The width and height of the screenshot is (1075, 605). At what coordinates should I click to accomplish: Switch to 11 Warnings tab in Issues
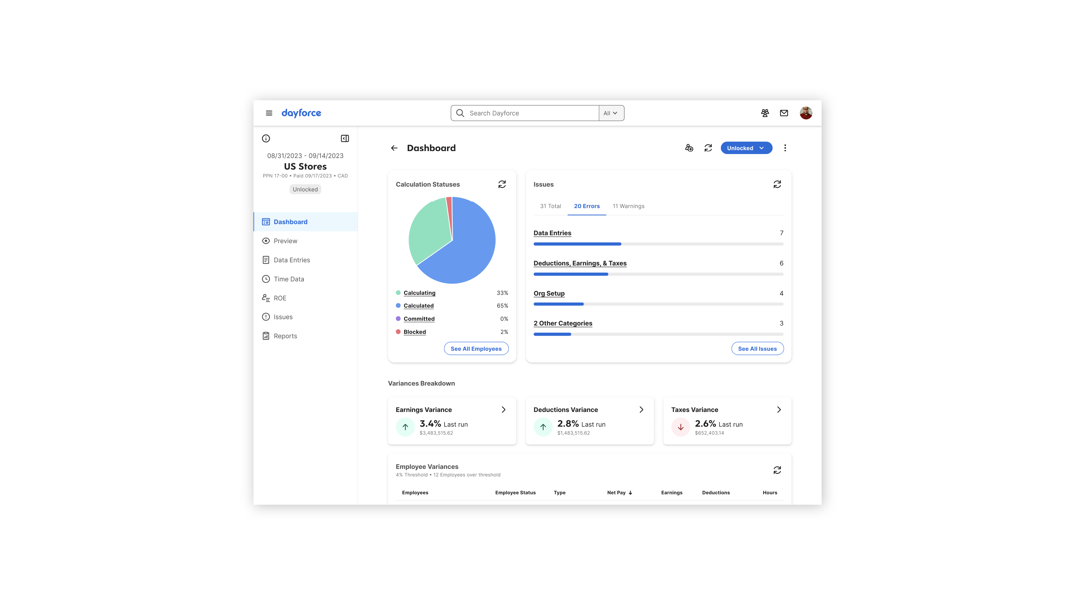pos(628,206)
